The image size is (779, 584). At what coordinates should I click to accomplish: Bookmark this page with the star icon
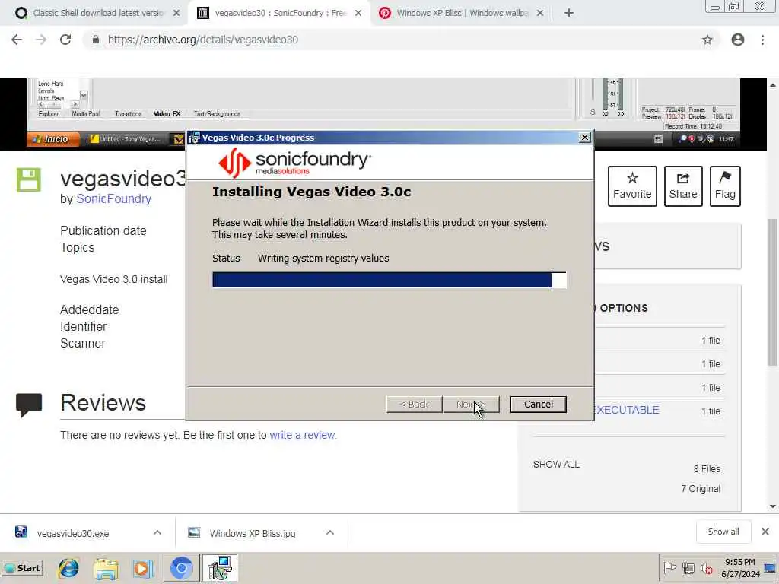(707, 40)
